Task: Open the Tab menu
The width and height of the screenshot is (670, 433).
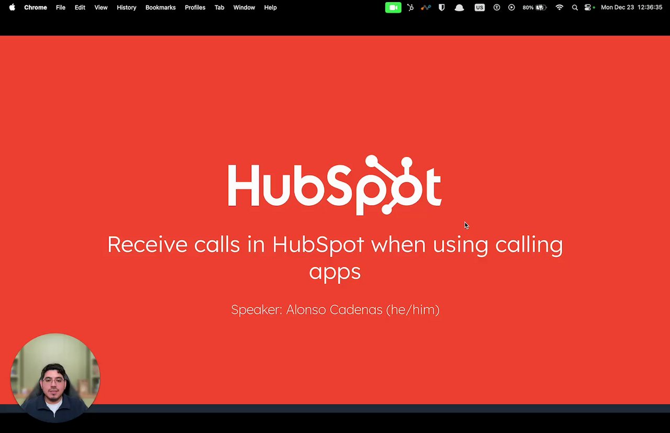Action: coord(219,7)
